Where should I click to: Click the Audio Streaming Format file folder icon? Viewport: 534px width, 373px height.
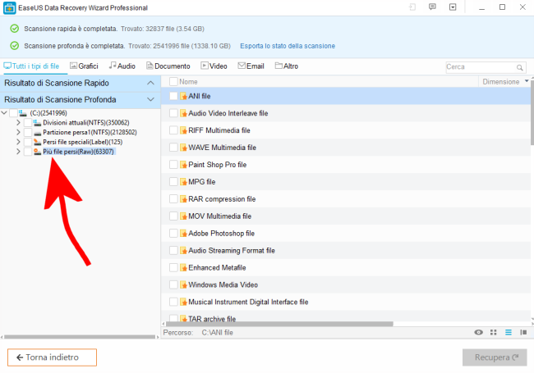[x=183, y=250]
